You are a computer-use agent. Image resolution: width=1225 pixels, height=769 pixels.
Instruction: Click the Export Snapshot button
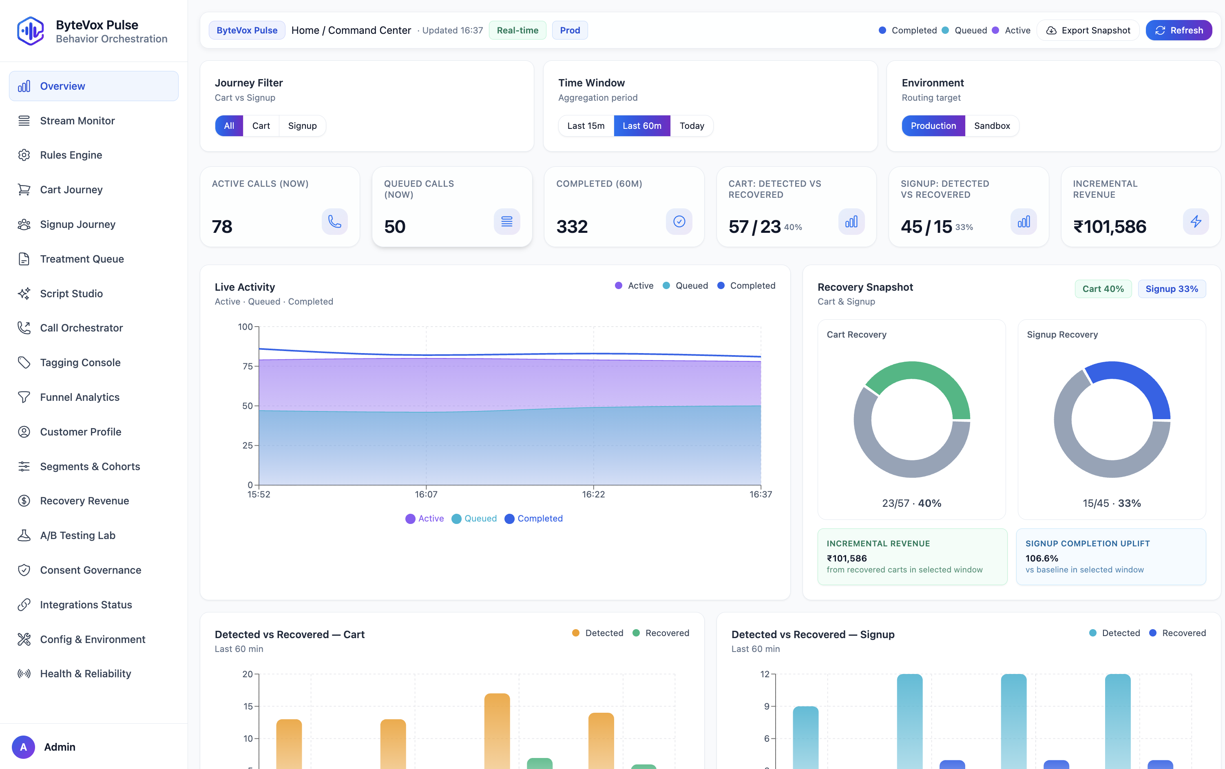click(x=1088, y=30)
